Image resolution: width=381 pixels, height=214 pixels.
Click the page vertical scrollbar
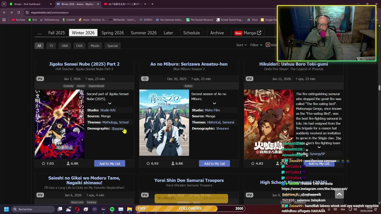coord(379,88)
